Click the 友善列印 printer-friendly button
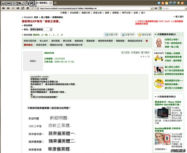 coord(128,35)
